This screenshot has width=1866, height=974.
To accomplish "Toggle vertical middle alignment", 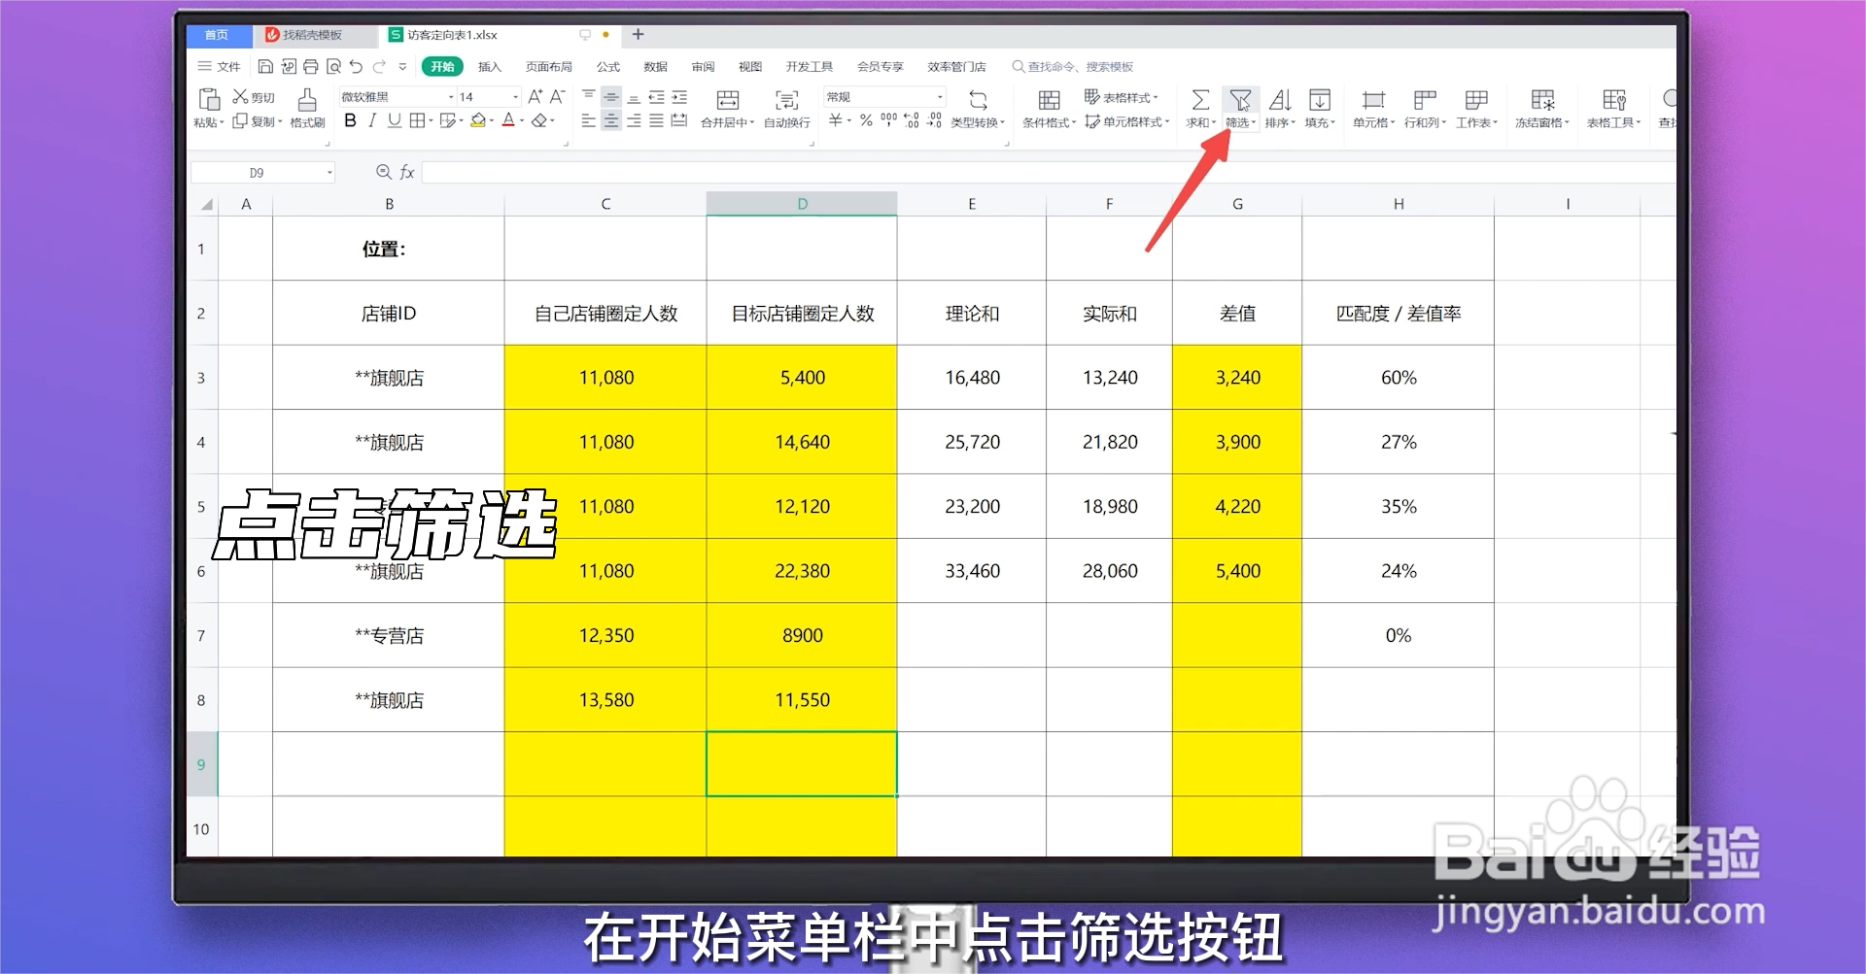I will pos(610,96).
